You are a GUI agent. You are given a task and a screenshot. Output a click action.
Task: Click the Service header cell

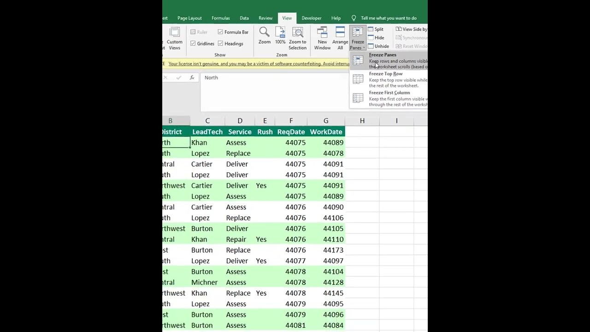(x=240, y=132)
